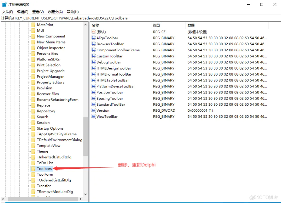The width and height of the screenshot is (281, 203).
Task: Click the DebugToolBar binary value icon
Action: [x=94, y=62]
